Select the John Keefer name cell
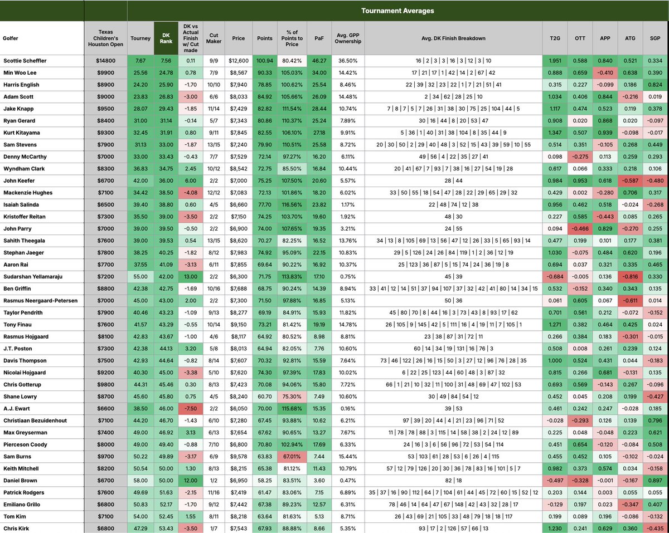Screen dimensions: 669x533 coord(42,180)
